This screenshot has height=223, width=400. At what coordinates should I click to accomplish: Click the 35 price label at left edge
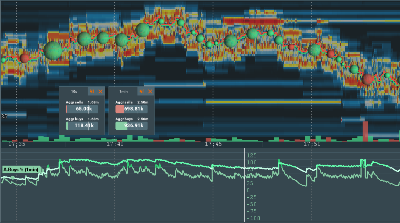4,116
